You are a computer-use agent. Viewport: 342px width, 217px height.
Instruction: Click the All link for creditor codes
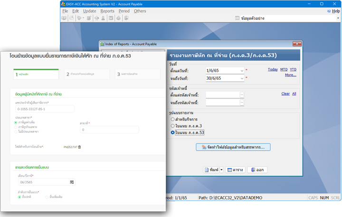pos(294,94)
